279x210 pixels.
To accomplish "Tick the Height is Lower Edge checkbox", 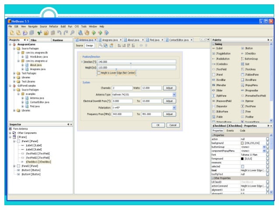I will pos(99,73).
